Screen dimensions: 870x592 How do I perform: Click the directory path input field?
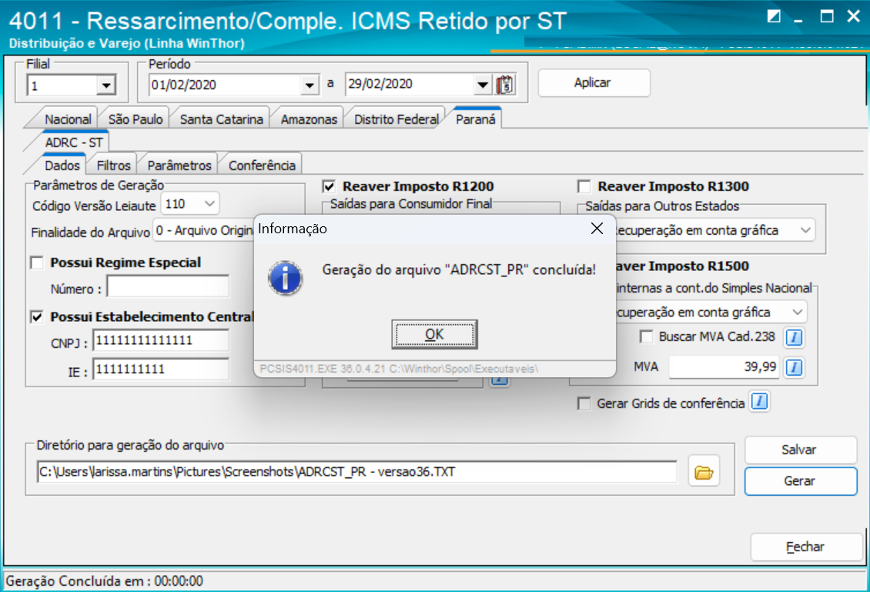[356, 472]
